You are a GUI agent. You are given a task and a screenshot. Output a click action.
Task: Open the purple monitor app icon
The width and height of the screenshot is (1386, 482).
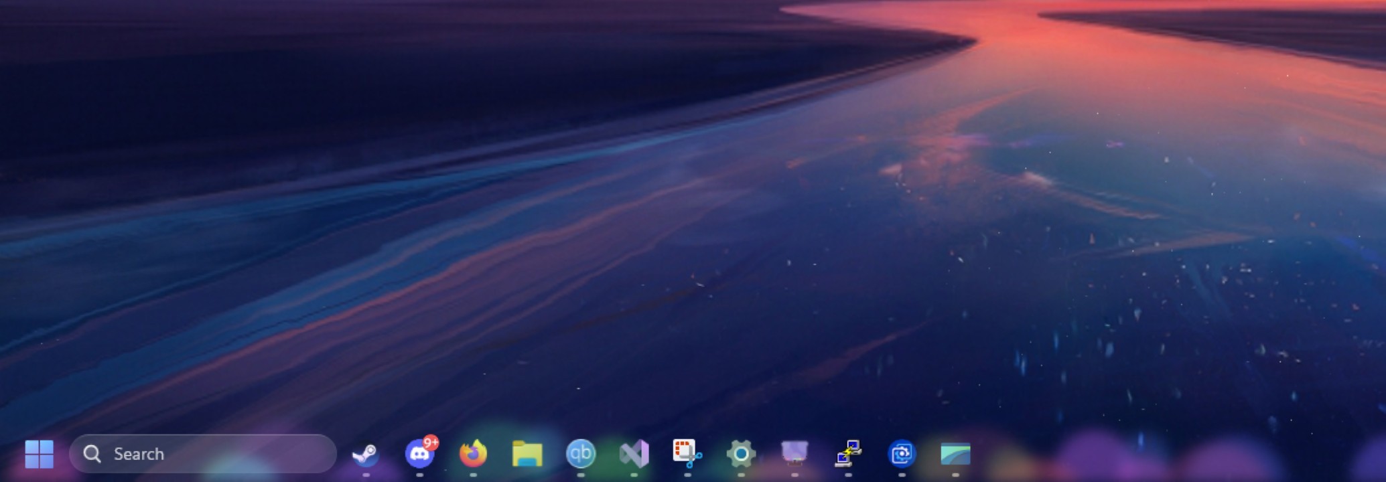click(794, 453)
